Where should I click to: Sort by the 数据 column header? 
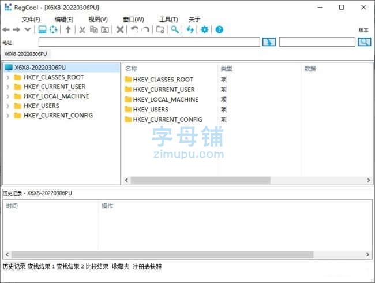coord(310,69)
